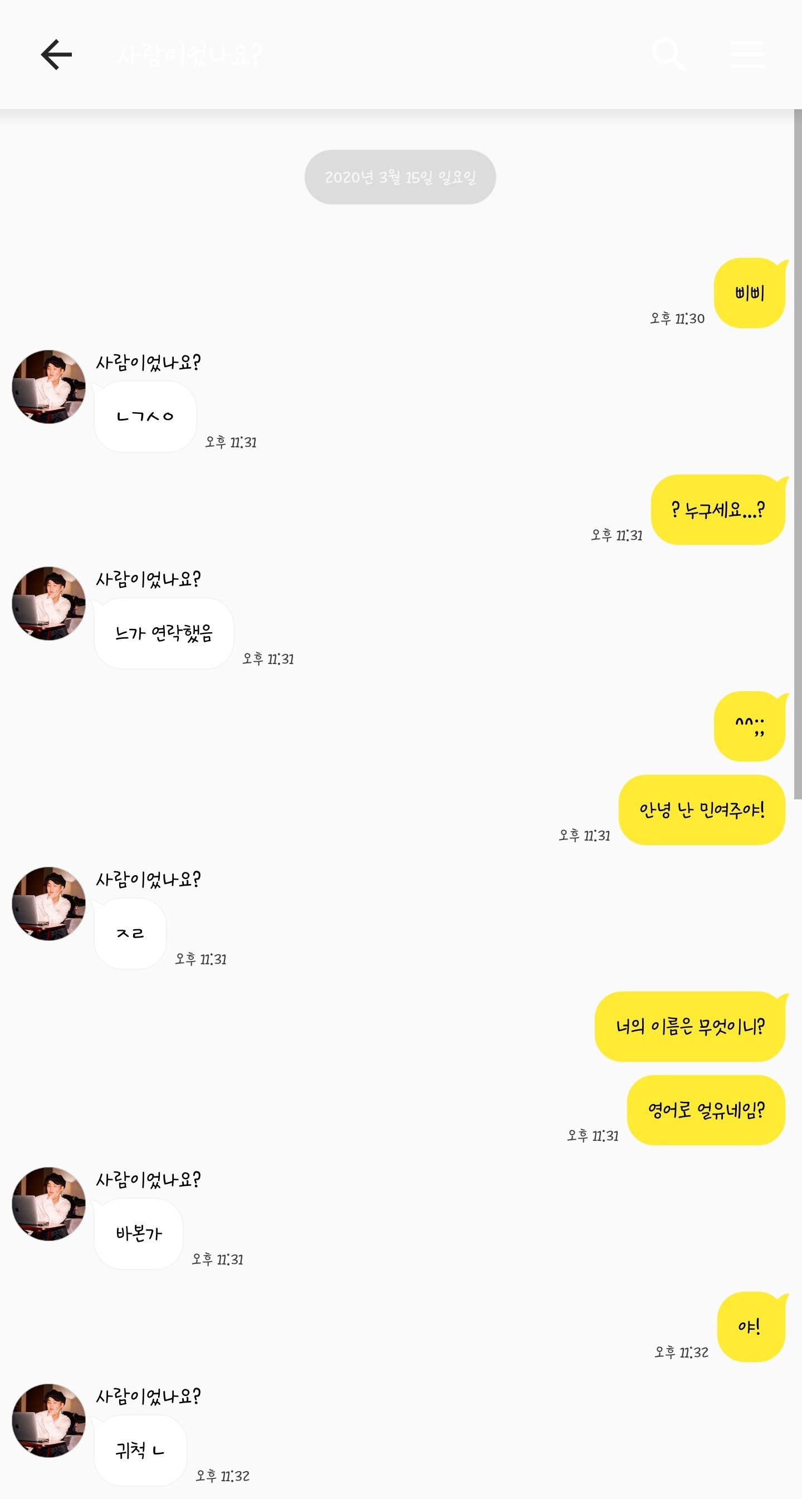Screen dimensions: 802x1499
Task: Select the ㄴㄱㅅㅇ message bubble
Action: 145,417
